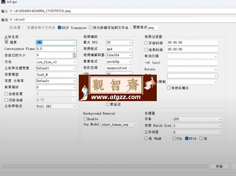The width and height of the screenshot is (236, 176).
Task: Increase the 您自己的大小 spinner value
Action: [74, 54]
